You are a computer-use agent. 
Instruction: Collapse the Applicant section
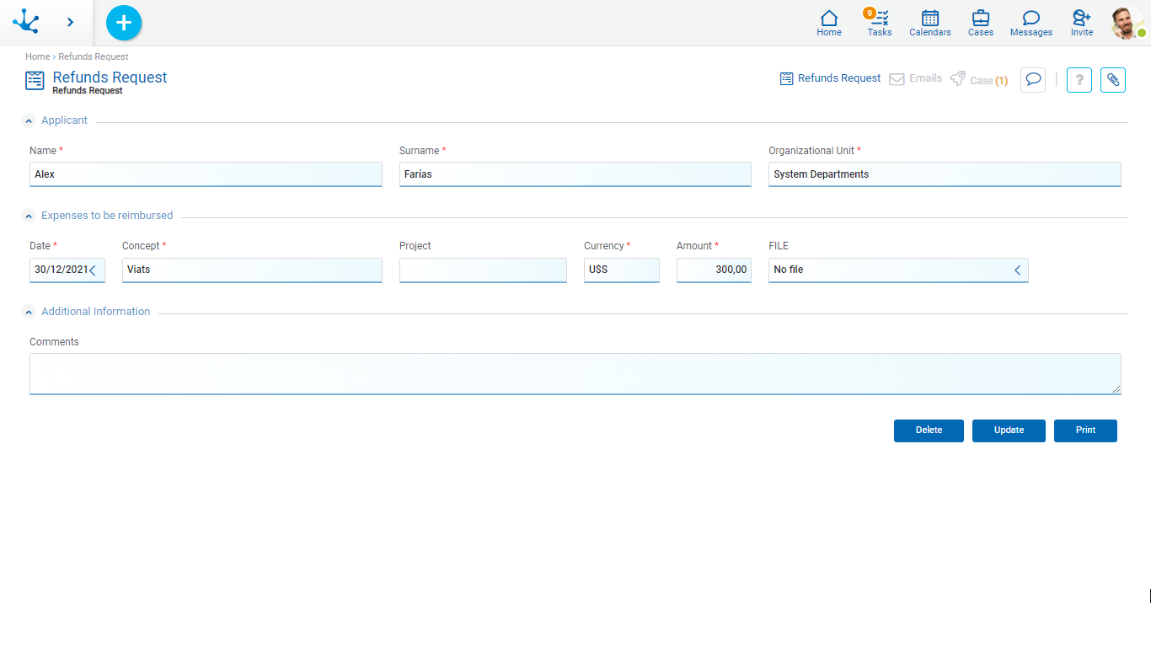coord(29,120)
